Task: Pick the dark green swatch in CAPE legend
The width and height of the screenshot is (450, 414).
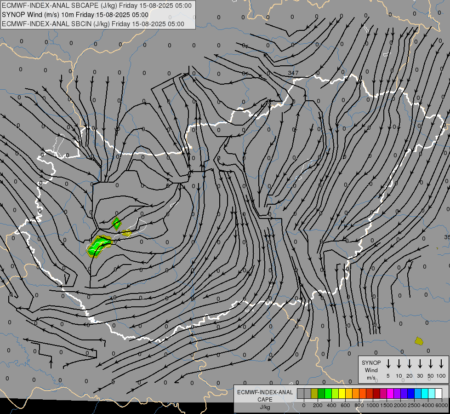Action: click(321, 393)
